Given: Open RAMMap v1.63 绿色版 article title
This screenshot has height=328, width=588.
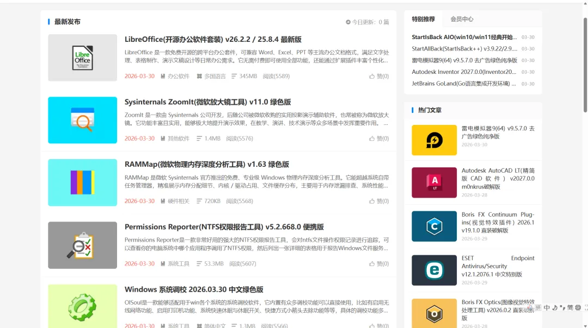Looking at the screenshot, I should [x=207, y=164].
